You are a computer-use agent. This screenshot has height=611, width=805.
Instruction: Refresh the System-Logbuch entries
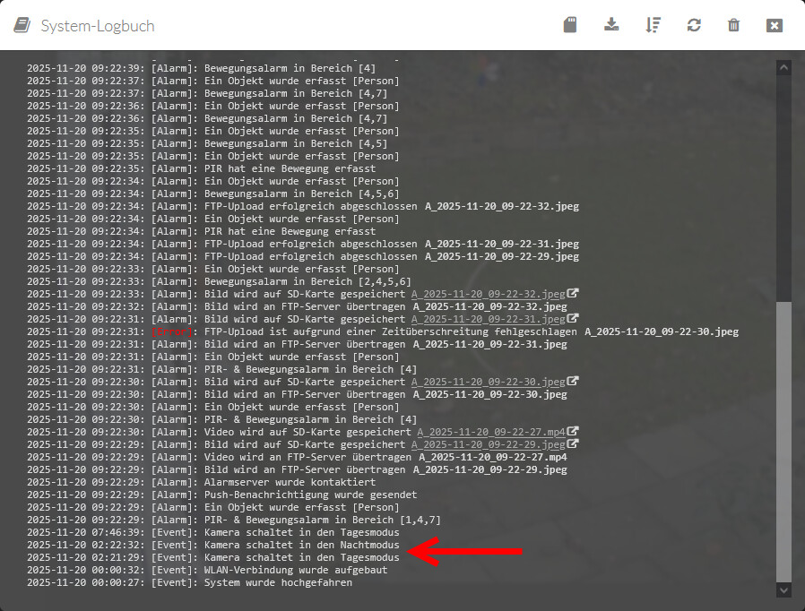coord(694,25)
